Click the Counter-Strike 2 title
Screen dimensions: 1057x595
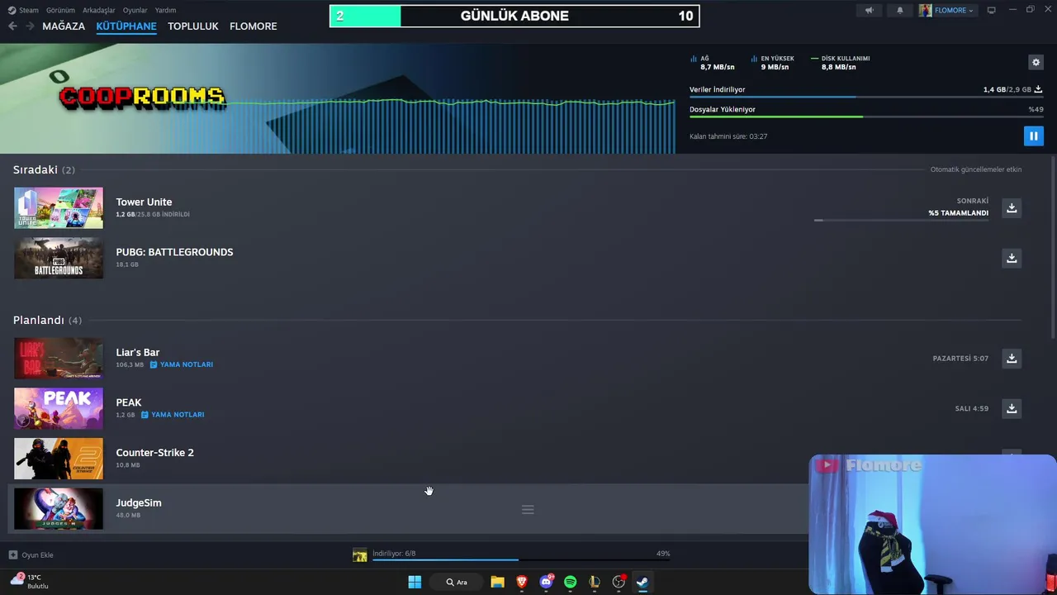coord(154,452)
